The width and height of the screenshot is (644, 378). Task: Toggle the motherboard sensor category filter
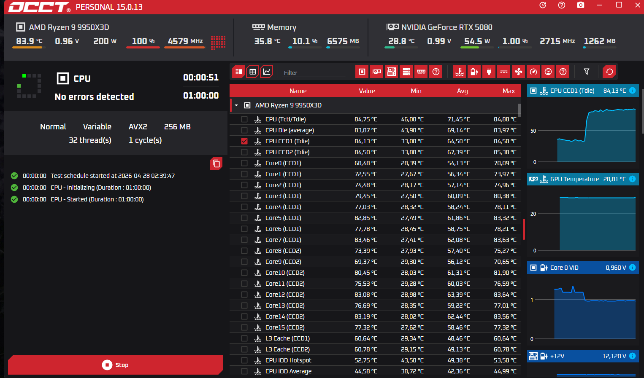point(392,72)
